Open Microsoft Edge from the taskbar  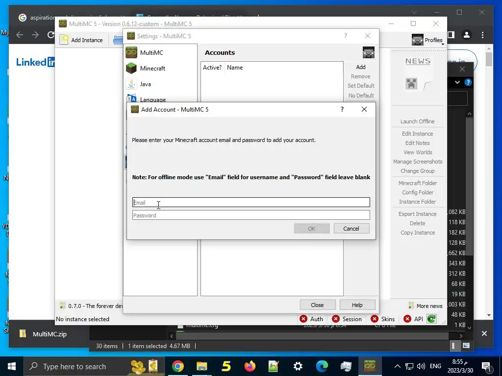tap(322, 366)
